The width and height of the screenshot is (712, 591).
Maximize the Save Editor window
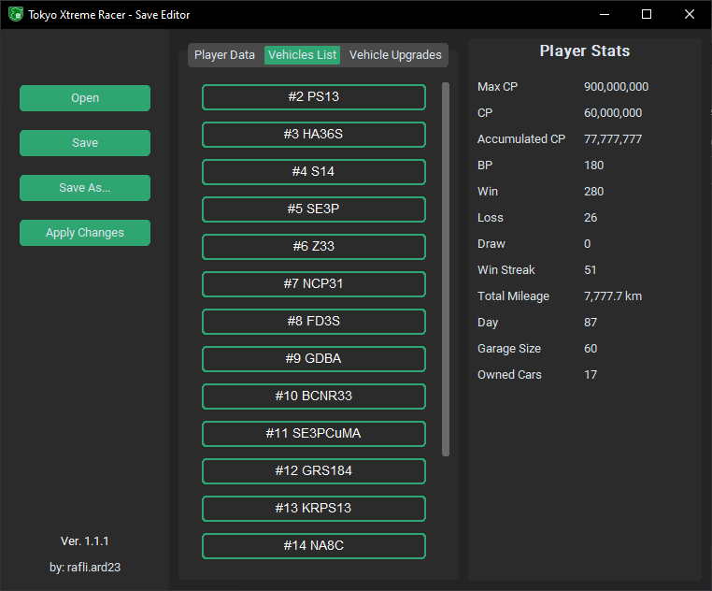[647, 14]
